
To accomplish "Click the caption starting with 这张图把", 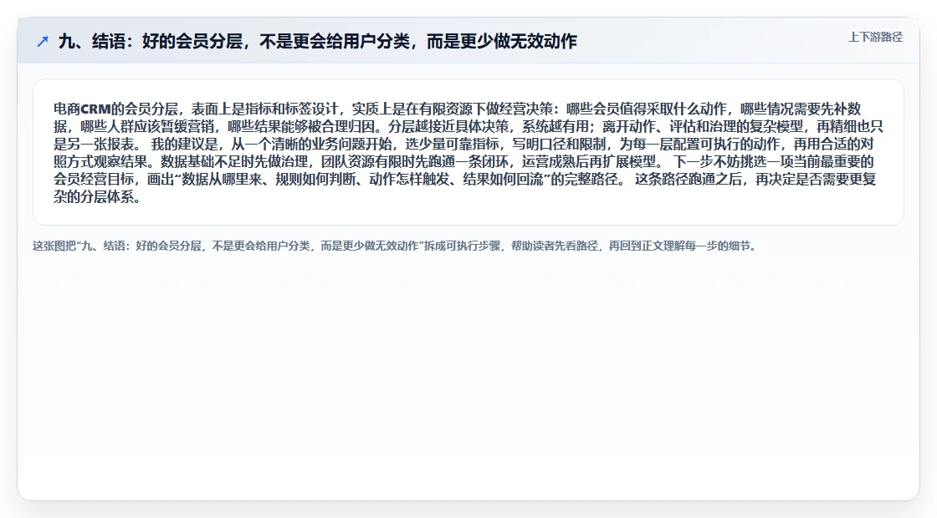I will (395, 246).
